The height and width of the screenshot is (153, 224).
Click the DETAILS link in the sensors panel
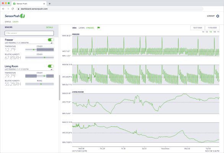(50, 27)
